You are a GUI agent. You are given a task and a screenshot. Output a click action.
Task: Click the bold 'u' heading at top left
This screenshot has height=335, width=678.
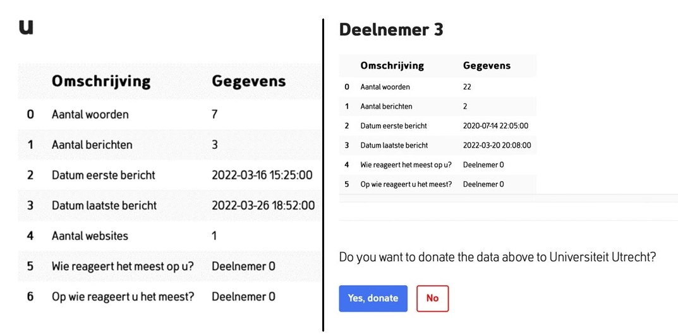[x=26, y=28]
